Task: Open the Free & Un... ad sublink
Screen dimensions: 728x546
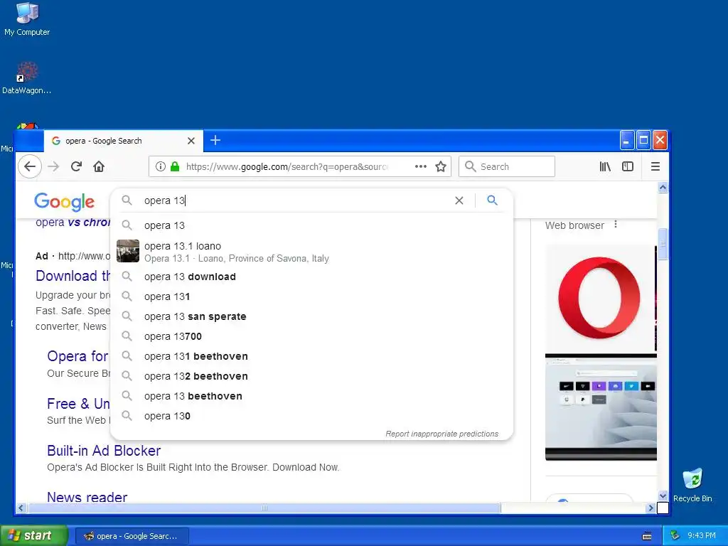Action: click(78, 404)
